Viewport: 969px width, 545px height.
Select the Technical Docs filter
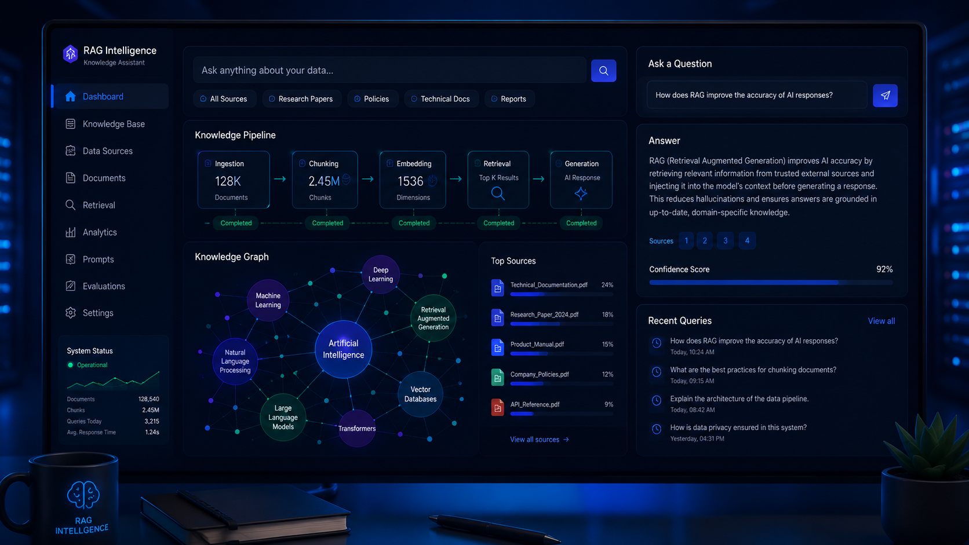point(441,99)
